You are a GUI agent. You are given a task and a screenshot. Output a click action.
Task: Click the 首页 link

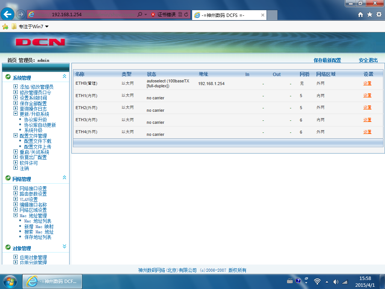click(12, 60)
